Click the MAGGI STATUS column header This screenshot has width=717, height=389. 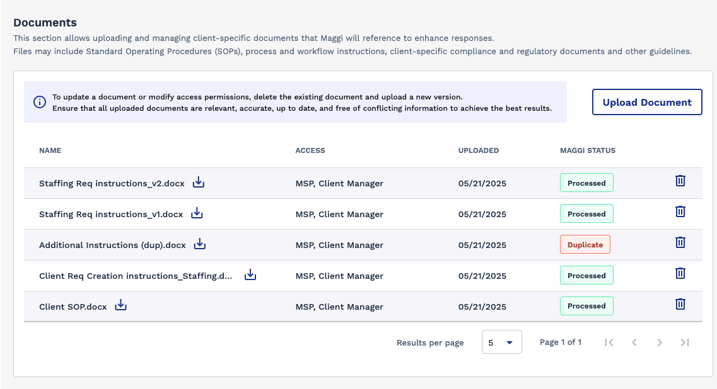[588, 150]
